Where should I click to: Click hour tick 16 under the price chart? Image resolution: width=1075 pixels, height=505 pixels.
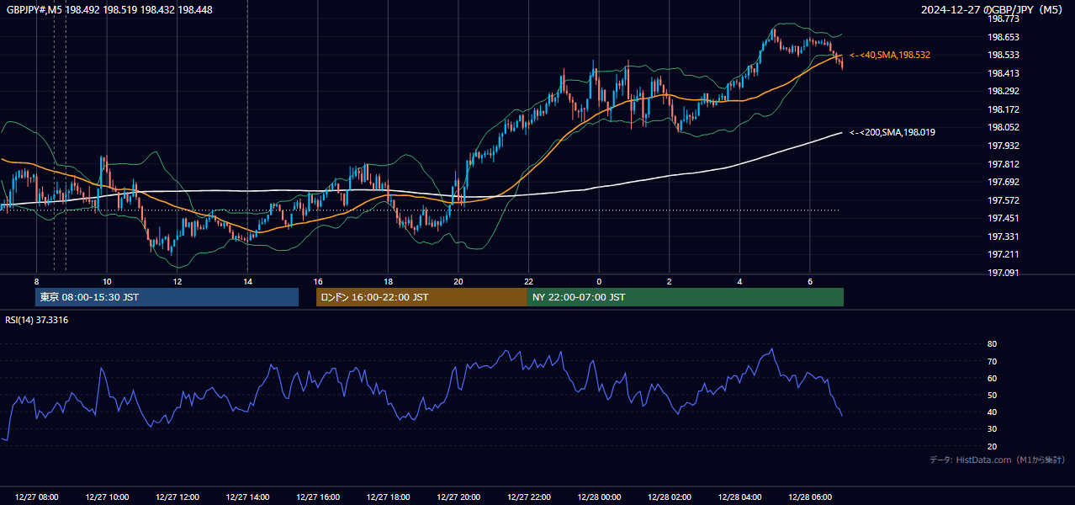[x=318, y=281]
